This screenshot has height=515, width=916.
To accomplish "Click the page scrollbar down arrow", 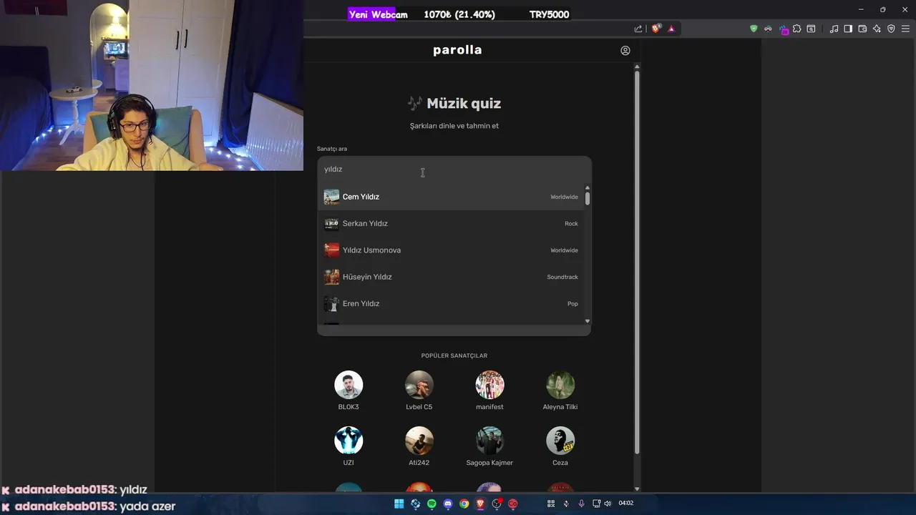I will [x=637, y=489].
